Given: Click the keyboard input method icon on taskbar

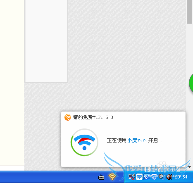Looking at the screenshot, I should click(x=101, y=177).
